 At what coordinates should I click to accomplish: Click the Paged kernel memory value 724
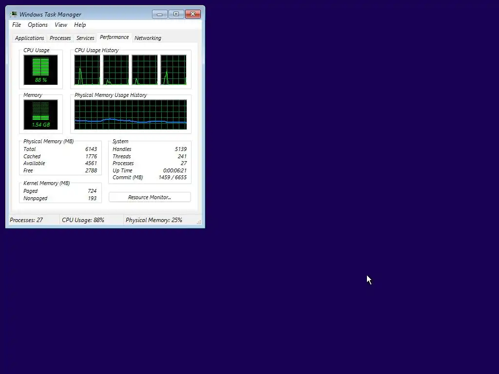92,191
